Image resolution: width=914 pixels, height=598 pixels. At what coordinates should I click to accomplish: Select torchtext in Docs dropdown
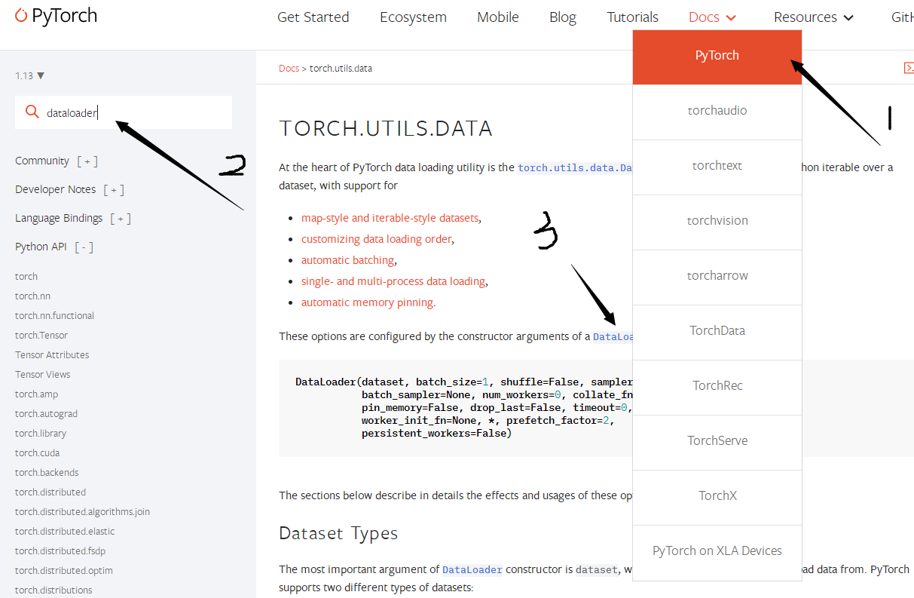pos(717,167)
